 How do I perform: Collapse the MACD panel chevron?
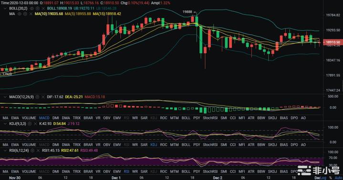[5, 97]
